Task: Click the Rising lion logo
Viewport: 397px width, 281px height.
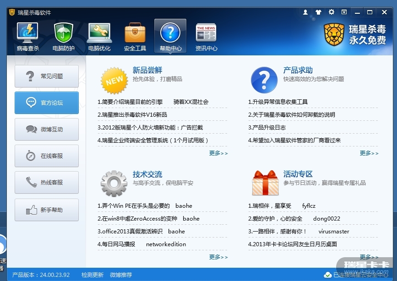Action: [x=334, y=34]
